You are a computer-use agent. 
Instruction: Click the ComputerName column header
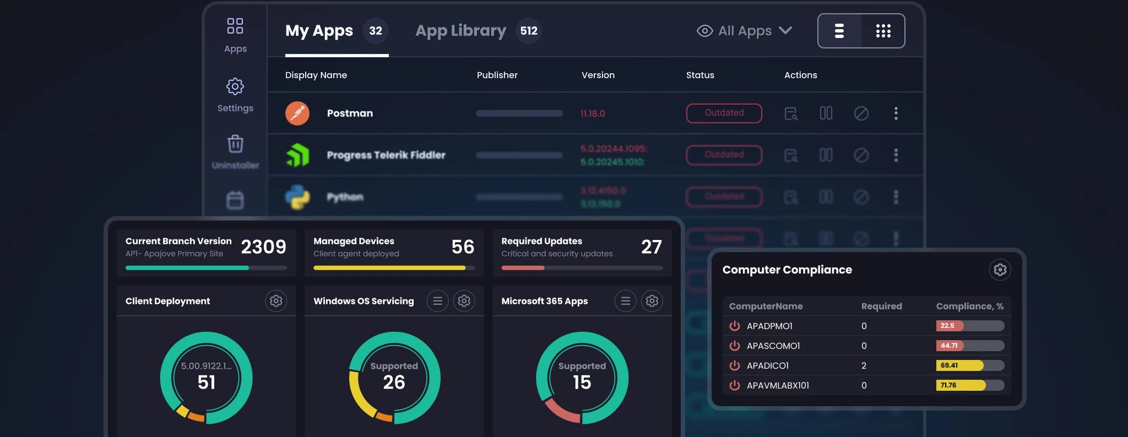766,306
